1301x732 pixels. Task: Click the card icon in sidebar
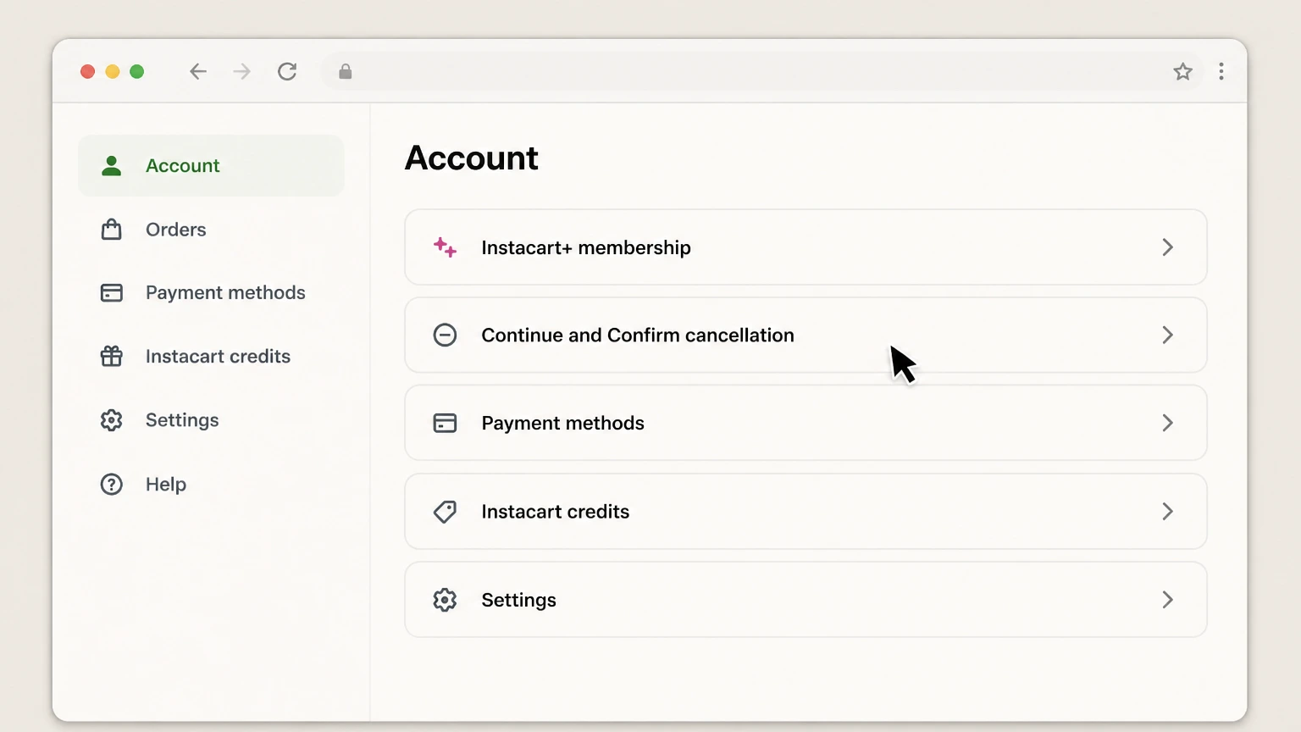coord(111,293)
